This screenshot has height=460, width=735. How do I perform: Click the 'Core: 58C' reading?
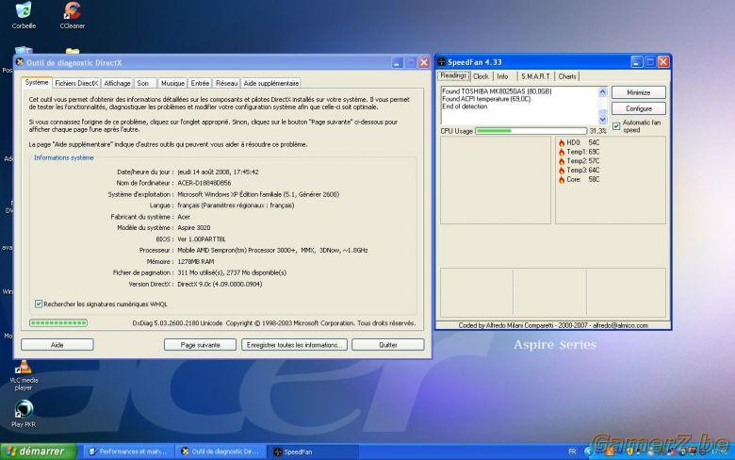pyautogui.click(x=582, y=180)
